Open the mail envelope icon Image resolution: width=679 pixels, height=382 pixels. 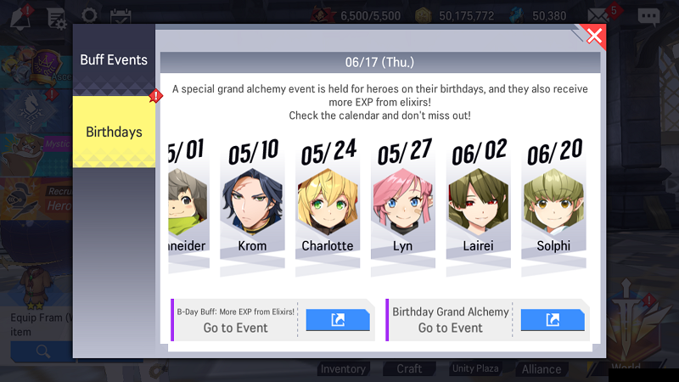coord(598,16)
